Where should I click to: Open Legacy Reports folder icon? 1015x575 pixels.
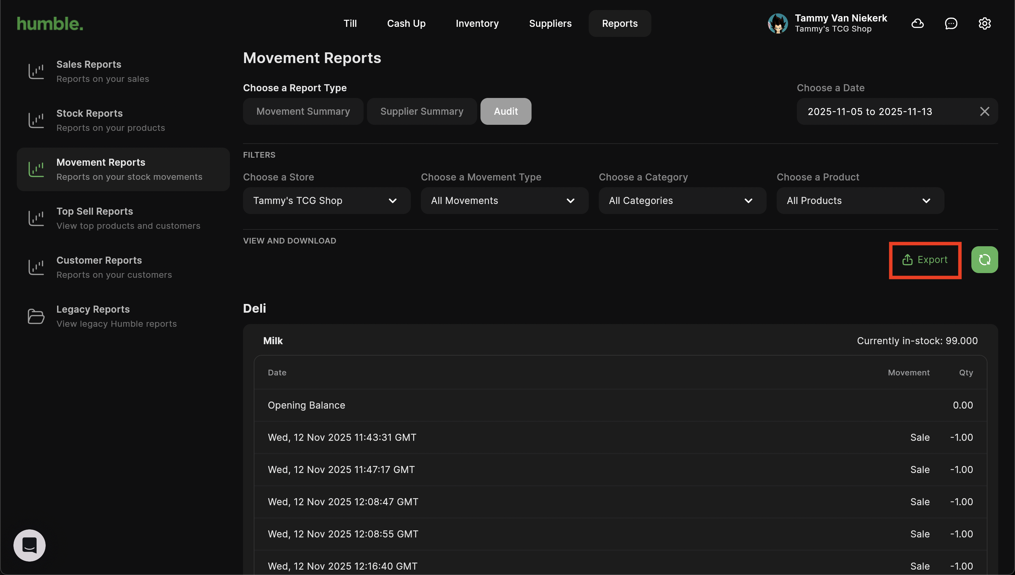(36, 316)
